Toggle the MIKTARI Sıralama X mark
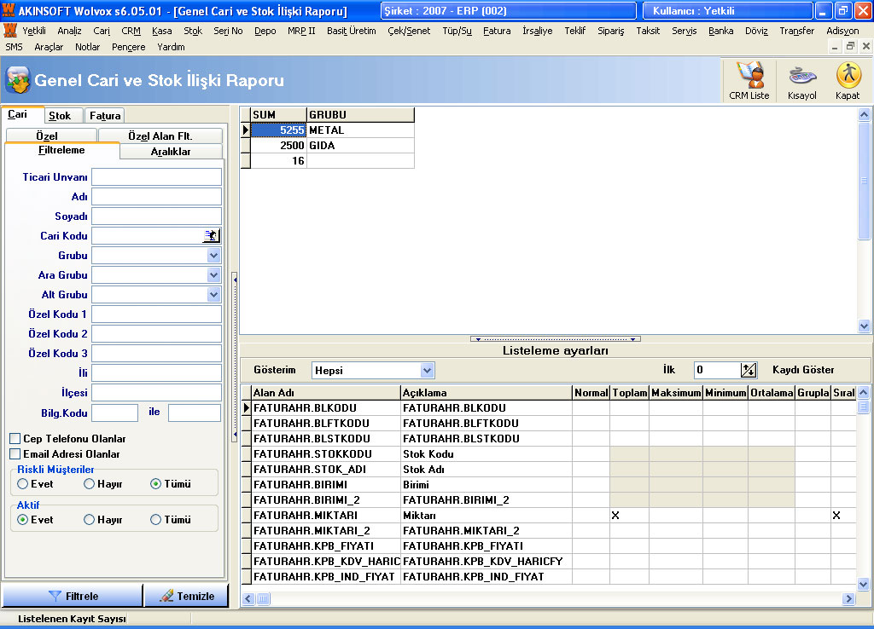This screenshot has height=629, width=874. 836,516
